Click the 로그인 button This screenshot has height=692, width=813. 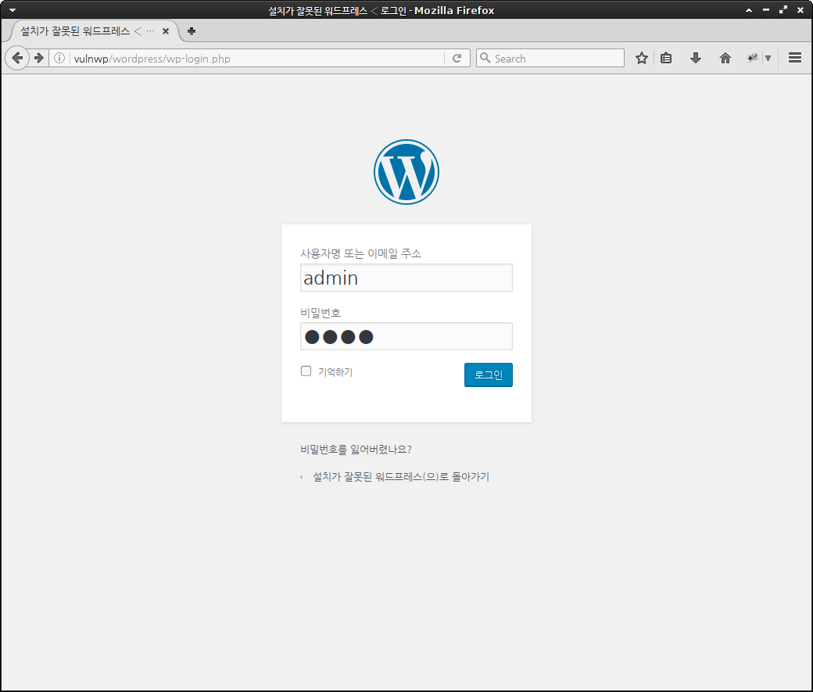[x=489, y=375]
